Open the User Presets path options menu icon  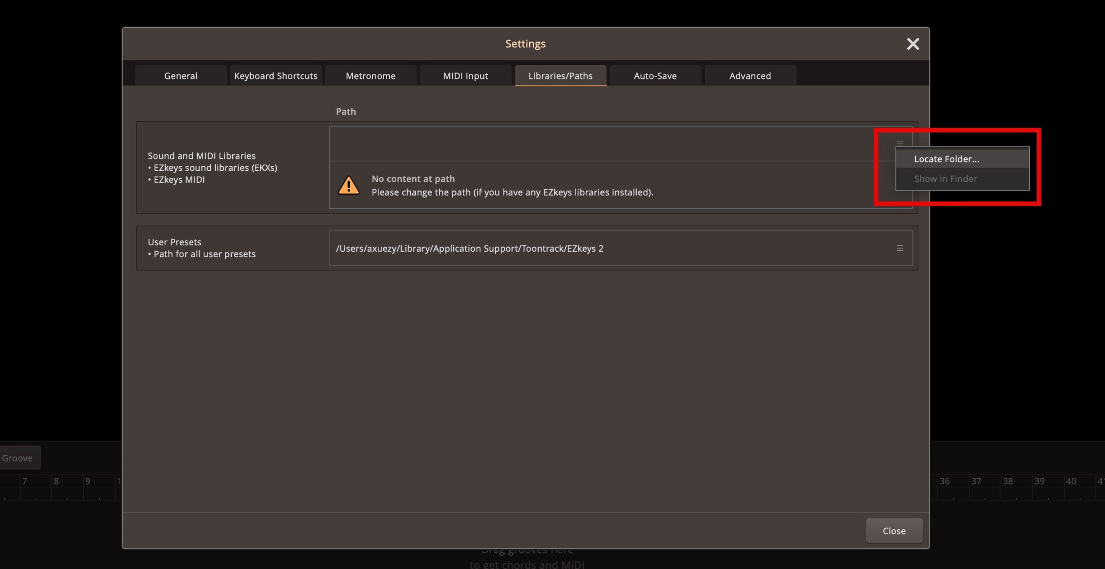click(x=900, y=248)
